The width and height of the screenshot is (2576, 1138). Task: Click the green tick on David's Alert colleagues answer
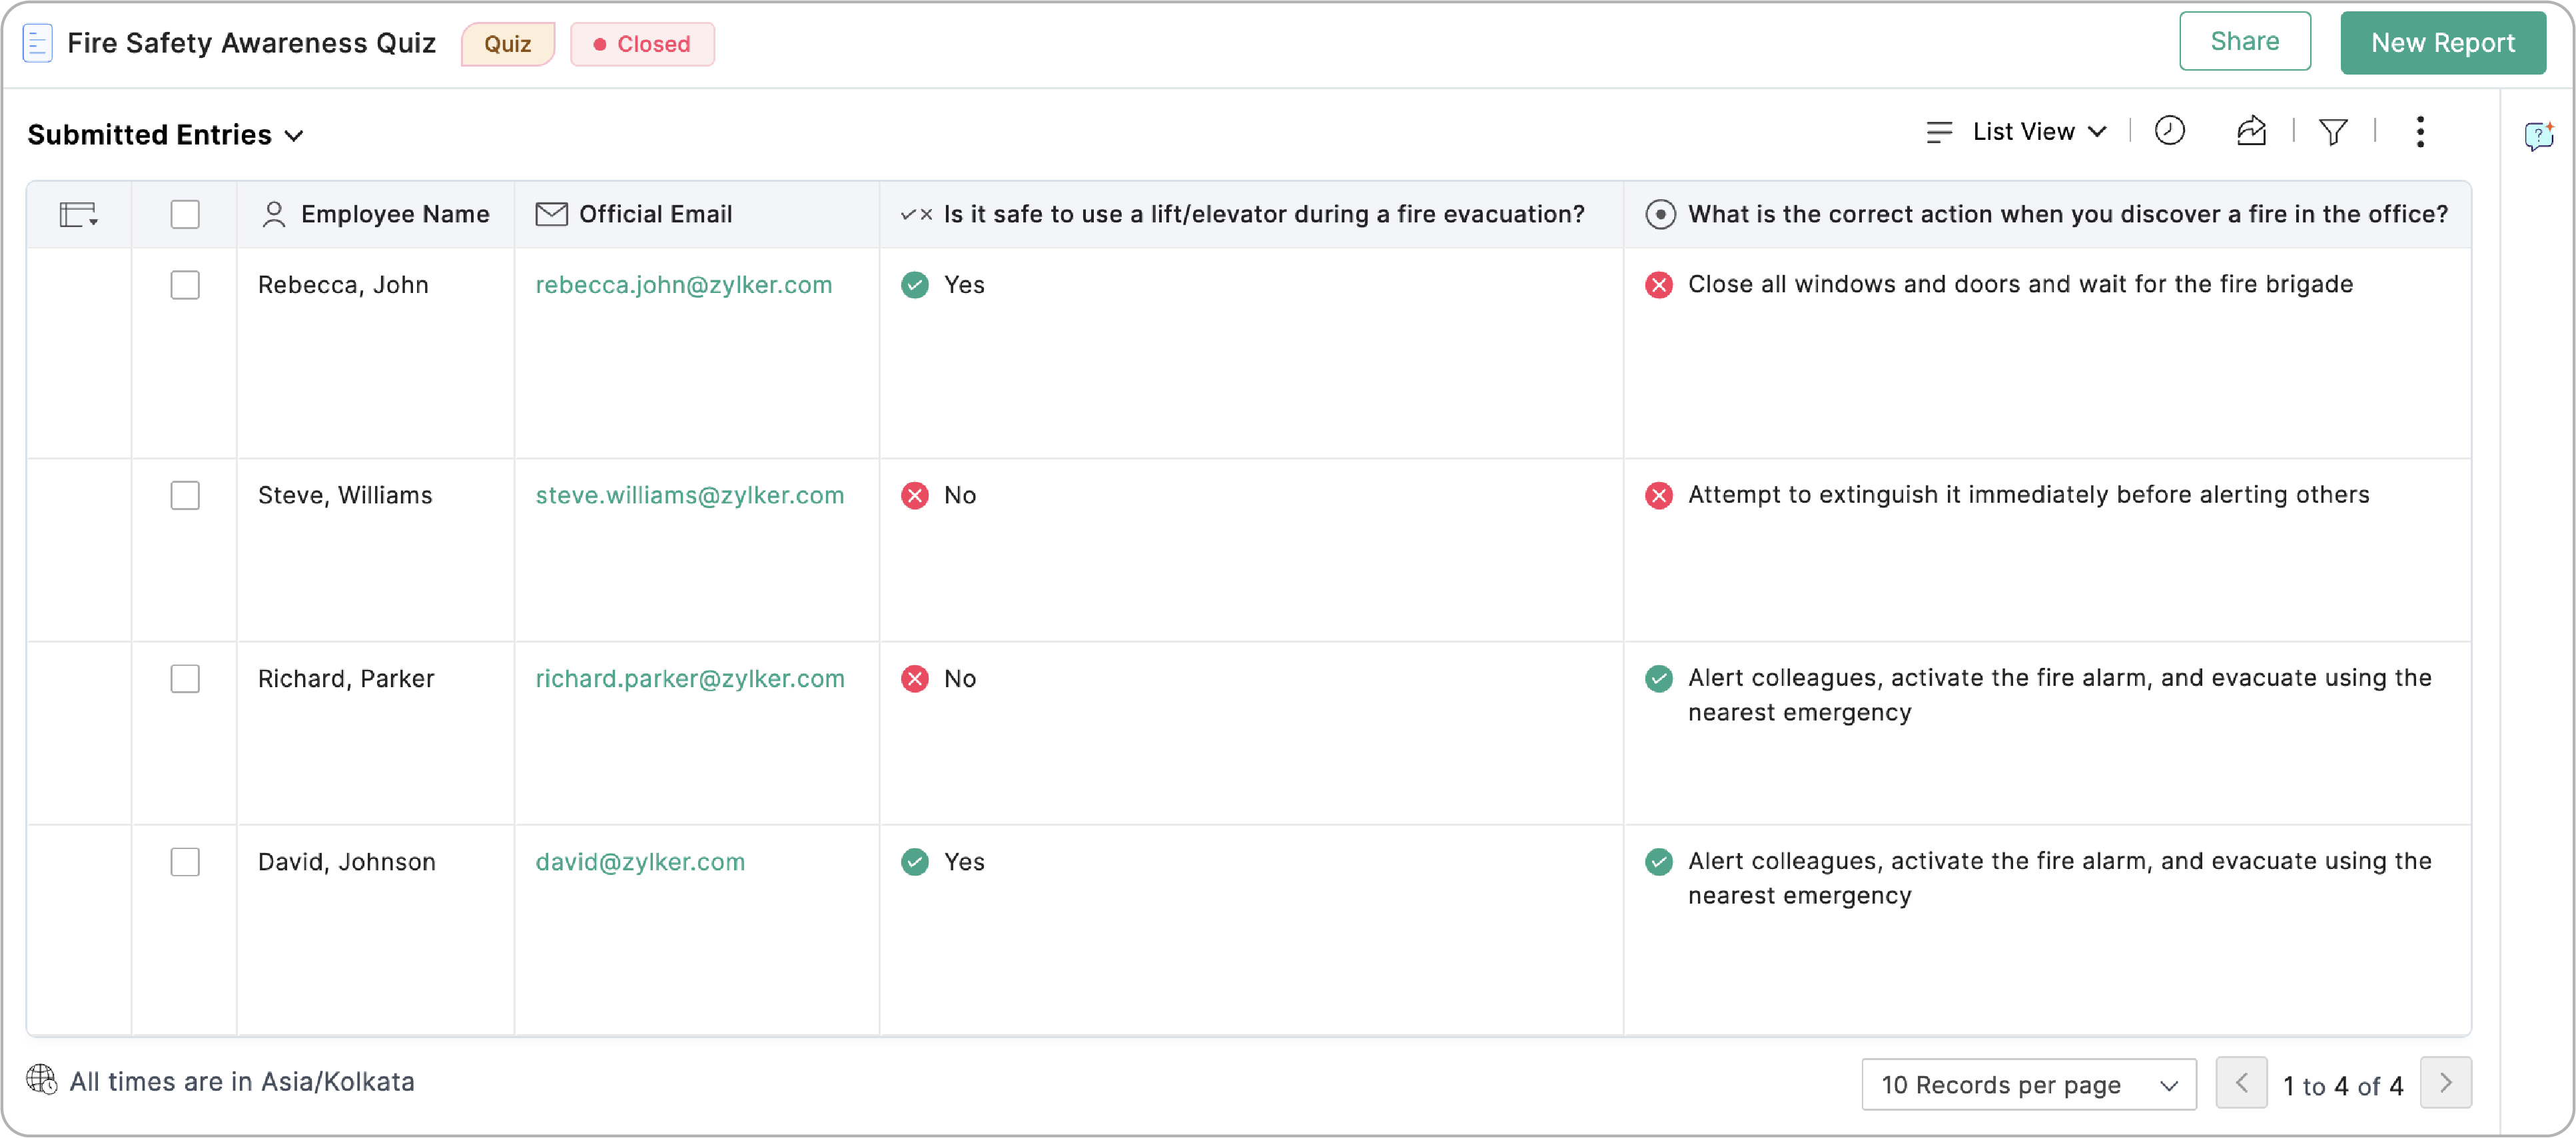point(1658,862)
